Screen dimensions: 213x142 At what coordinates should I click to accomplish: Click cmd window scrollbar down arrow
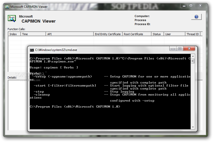pyautogui.click(x=193, y=127)
